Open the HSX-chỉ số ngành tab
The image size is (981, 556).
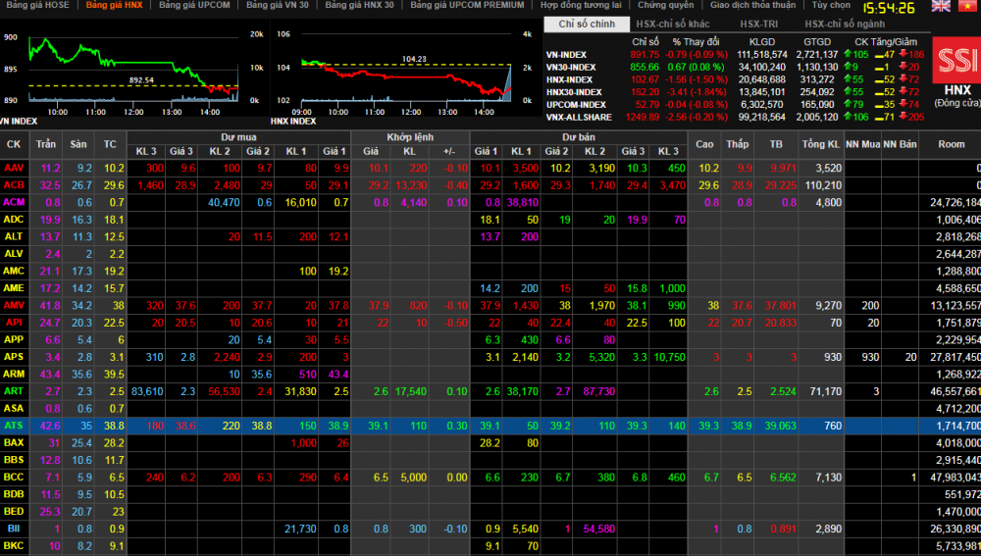click(x=844, y=24)
